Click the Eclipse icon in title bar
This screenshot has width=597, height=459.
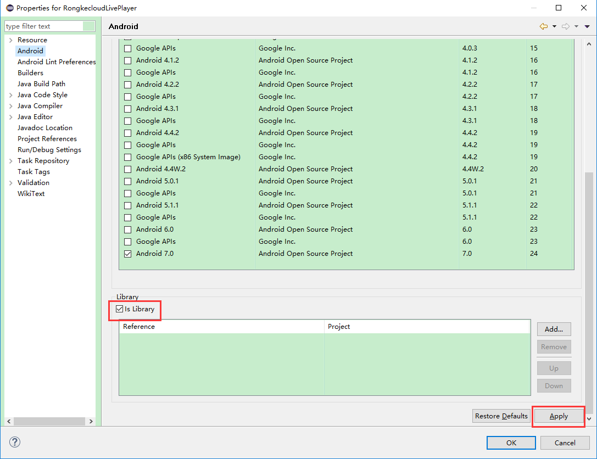(9, 8)
